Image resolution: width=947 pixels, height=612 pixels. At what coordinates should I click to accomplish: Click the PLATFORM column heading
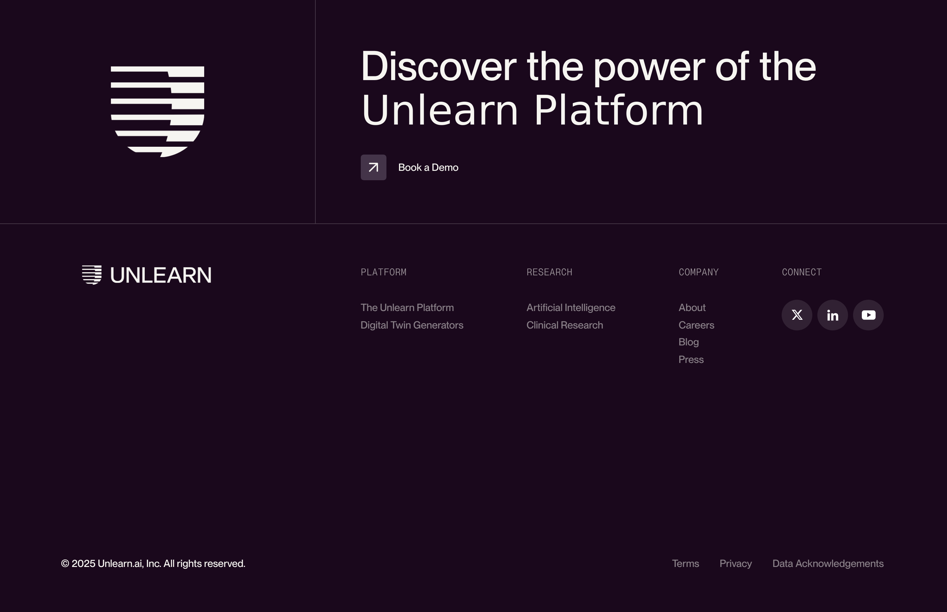[x=383, y=272]
